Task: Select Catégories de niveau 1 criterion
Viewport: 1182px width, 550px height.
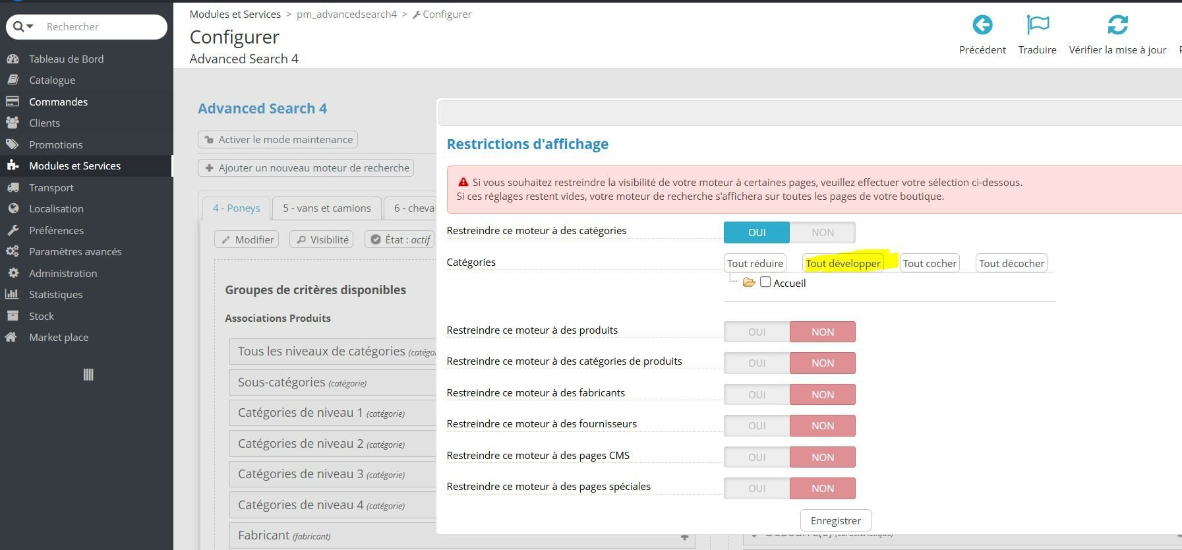Action: coord(333,413)
